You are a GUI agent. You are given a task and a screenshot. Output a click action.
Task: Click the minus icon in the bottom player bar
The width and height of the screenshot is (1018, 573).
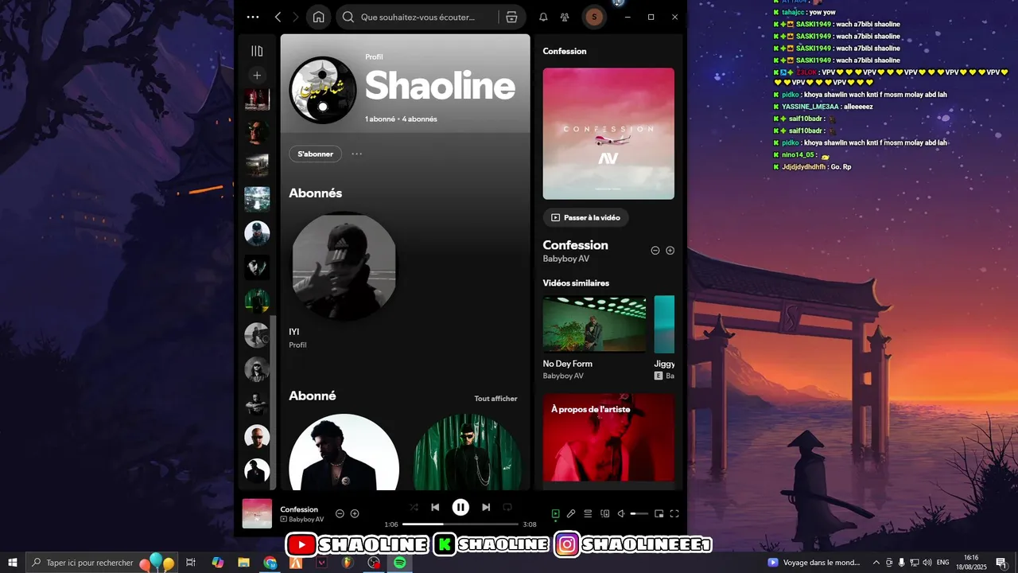click(340, 513)
